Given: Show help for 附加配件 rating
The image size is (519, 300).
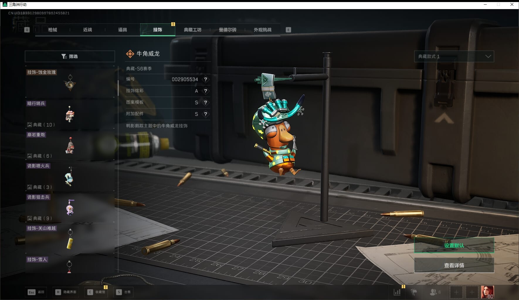Looking at the screenshot, I should coord(206,114).
